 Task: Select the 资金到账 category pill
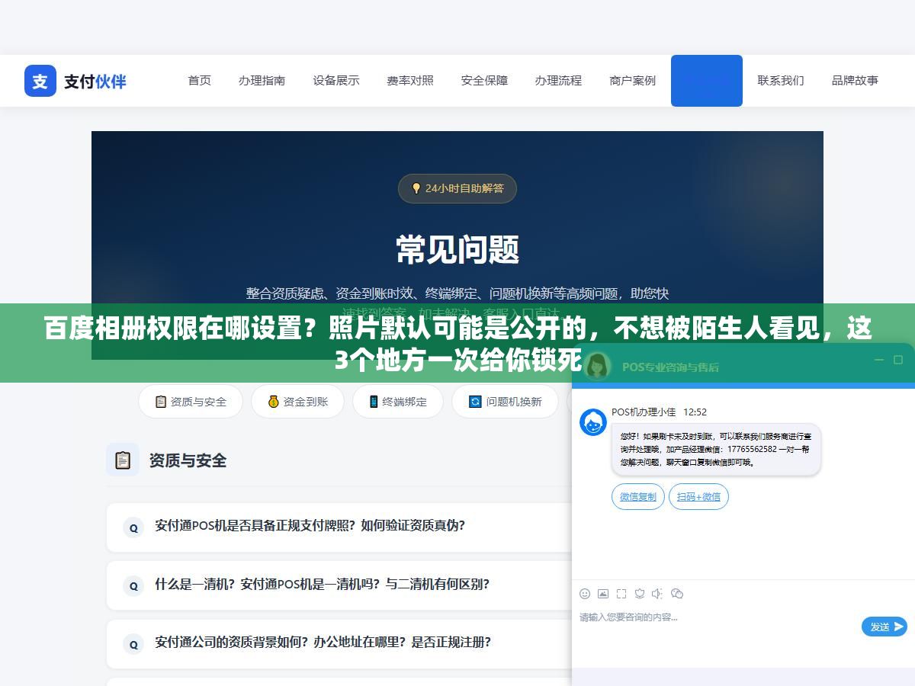[298, 402]
